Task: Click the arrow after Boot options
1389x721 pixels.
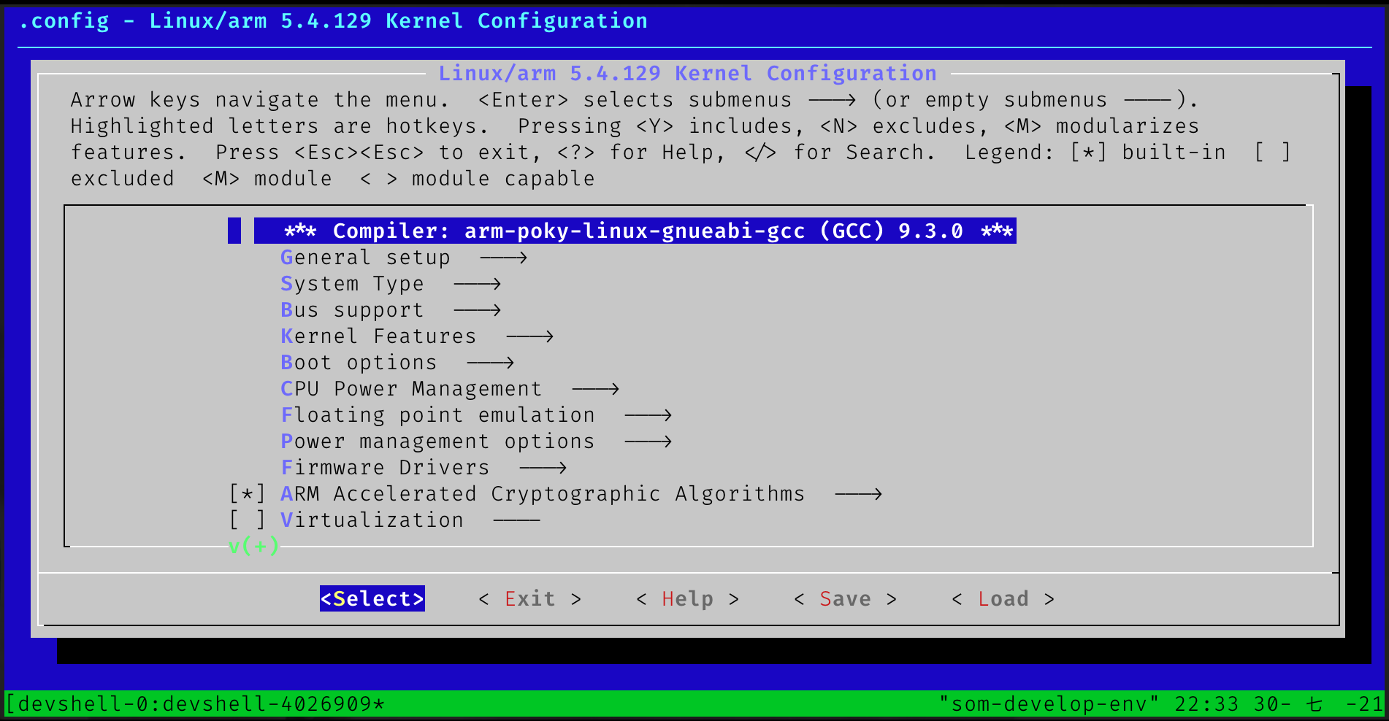Action: tap(491, 363)
